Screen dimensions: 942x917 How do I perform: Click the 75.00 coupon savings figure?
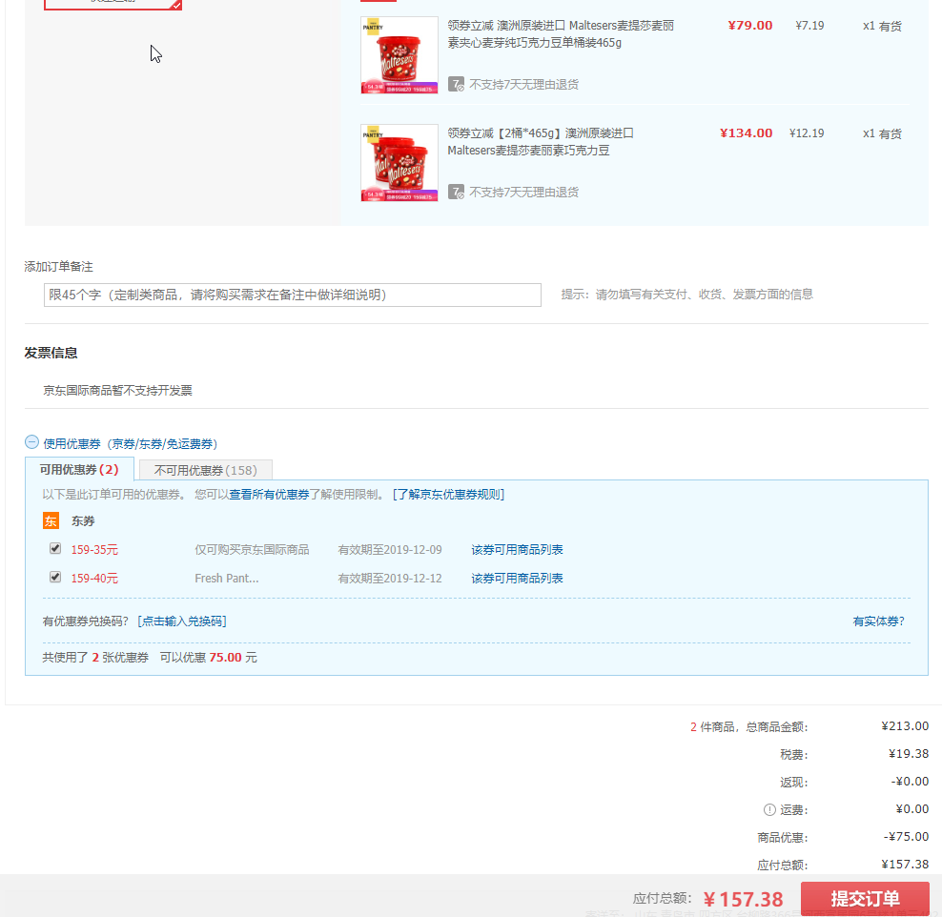coord(225,658)
